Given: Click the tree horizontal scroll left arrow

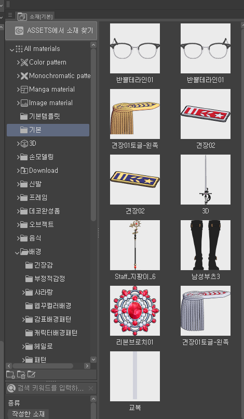Looking at the screenshot, I should tap(8, 366).
